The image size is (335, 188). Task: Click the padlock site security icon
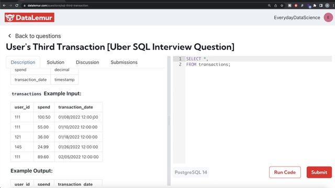point(25,6)
